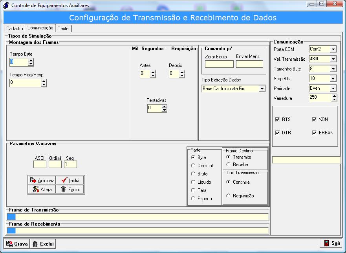Toggle the BREAK checkbox
The width and height of the screenshot is (346, 253).
click(x=314, y=133)
